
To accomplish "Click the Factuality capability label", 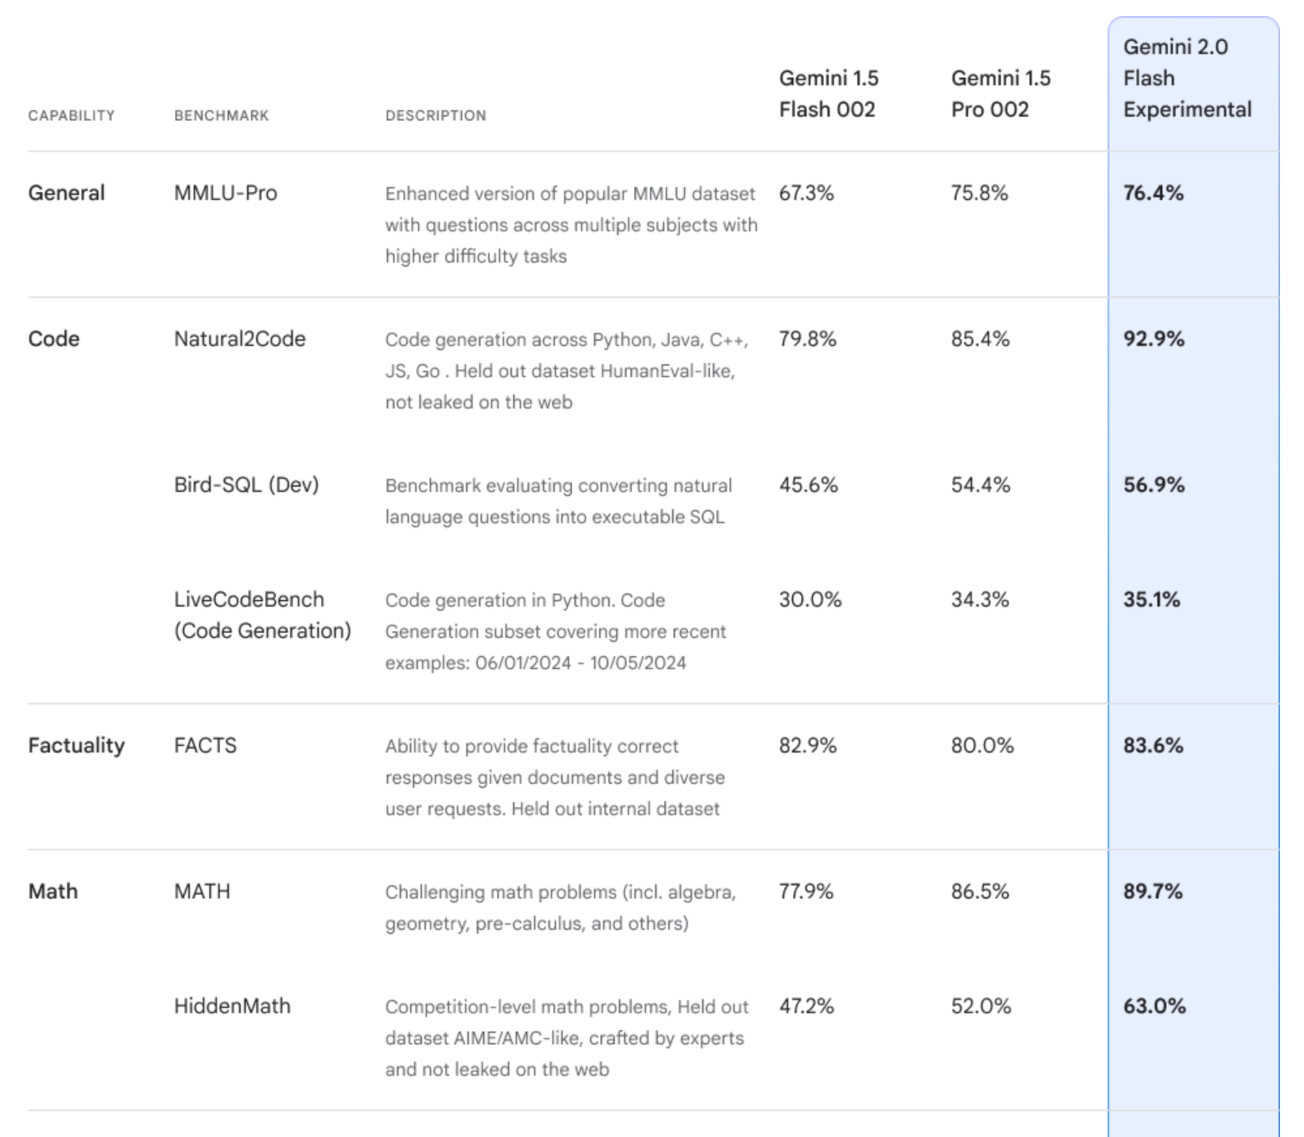I will click(x=76, y=745).
